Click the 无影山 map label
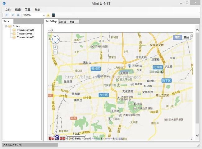Screen dimensions: 202x149 (87, 63)
